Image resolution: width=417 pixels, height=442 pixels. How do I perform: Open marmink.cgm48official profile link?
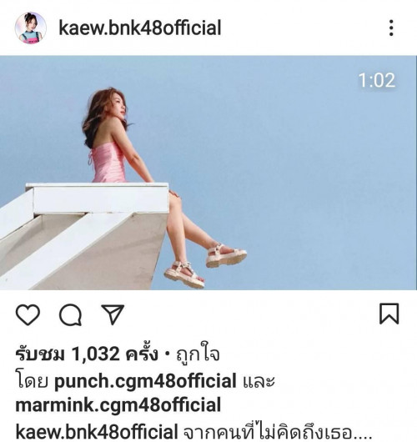(118, 404)
